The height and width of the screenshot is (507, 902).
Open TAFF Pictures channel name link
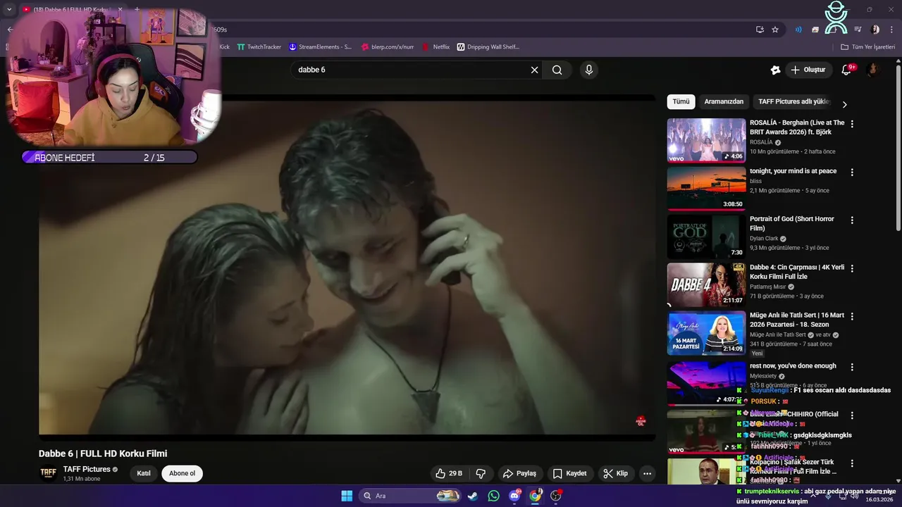click(x=87, y=469)
